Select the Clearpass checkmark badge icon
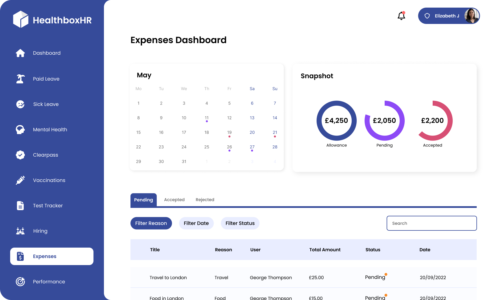The height and width of the screenshot is (300, 488). click(20, 155)
